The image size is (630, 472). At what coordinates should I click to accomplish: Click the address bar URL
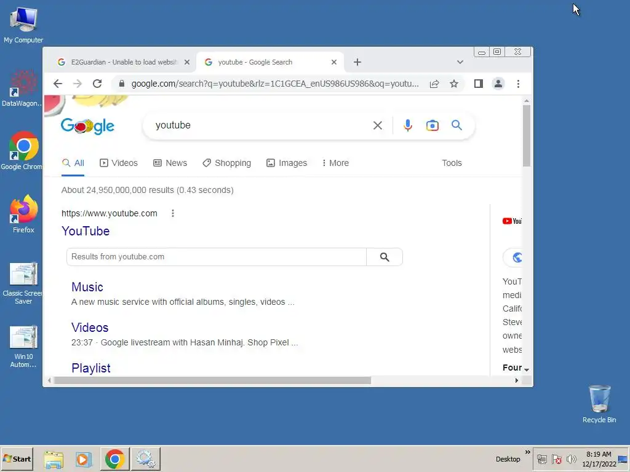(x=275, y=84)
